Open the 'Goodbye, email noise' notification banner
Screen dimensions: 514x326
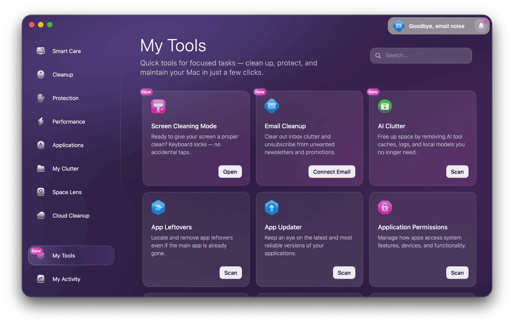(438, 26)
